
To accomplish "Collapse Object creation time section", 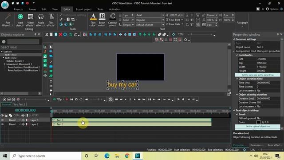I will (x=237, y=79).
